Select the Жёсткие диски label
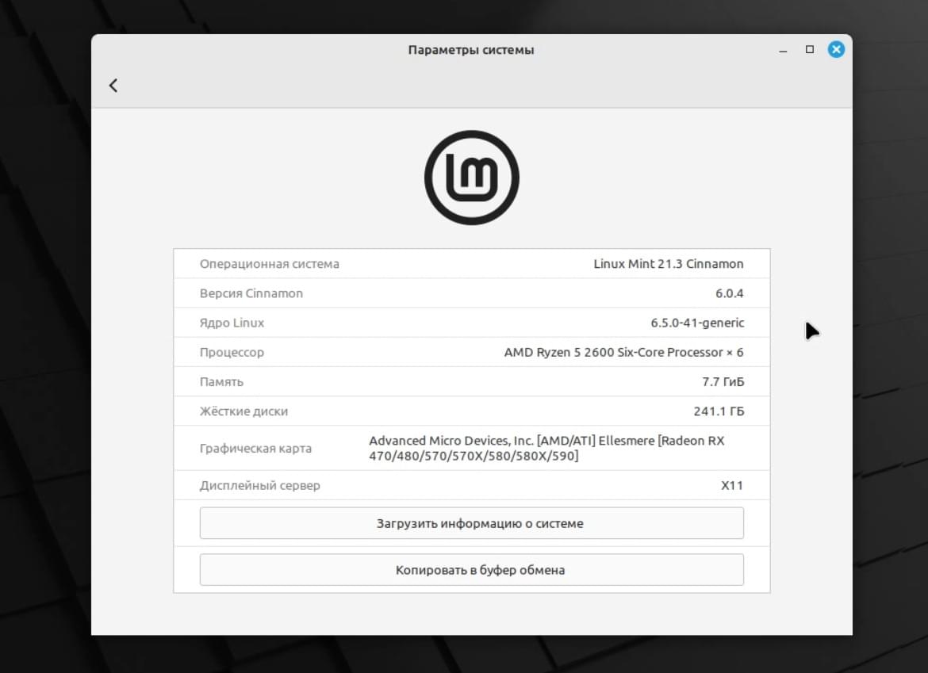928x673 pixels. click(x=244, y=411)
